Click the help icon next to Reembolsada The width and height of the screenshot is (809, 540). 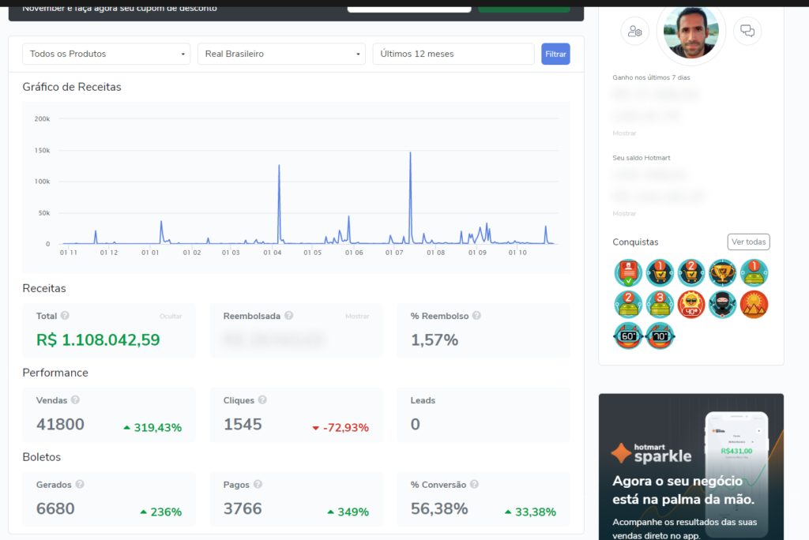(289, 316)
